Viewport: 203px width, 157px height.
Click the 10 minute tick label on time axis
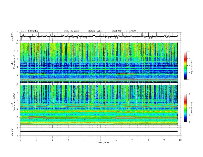(x=180, y=140)
